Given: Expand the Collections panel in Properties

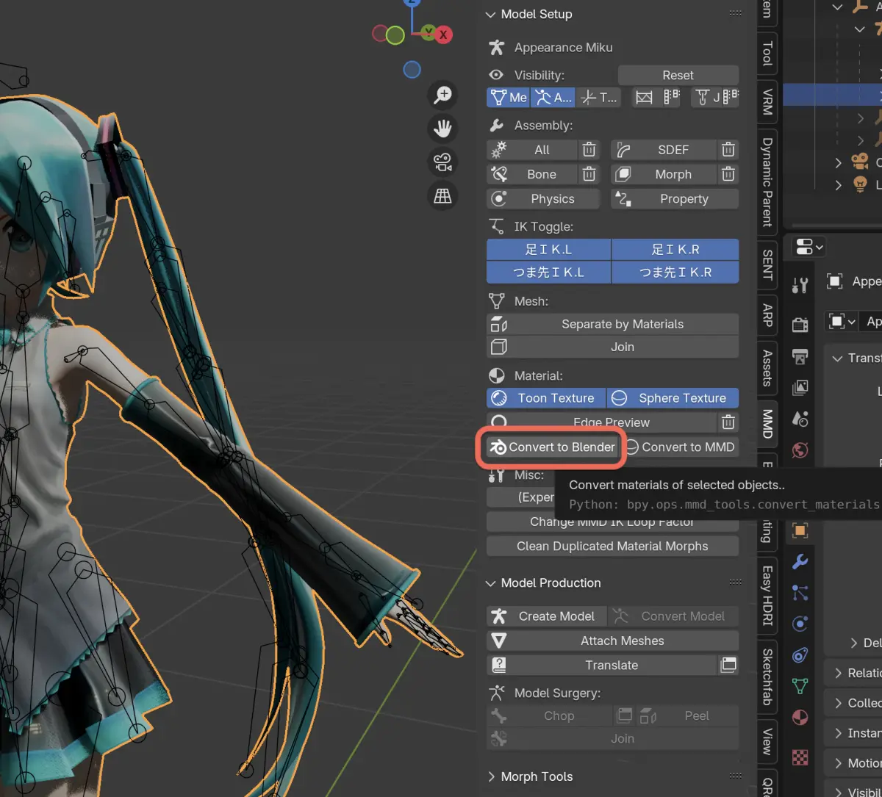Looking at the screenshot, I should [839, 703].
